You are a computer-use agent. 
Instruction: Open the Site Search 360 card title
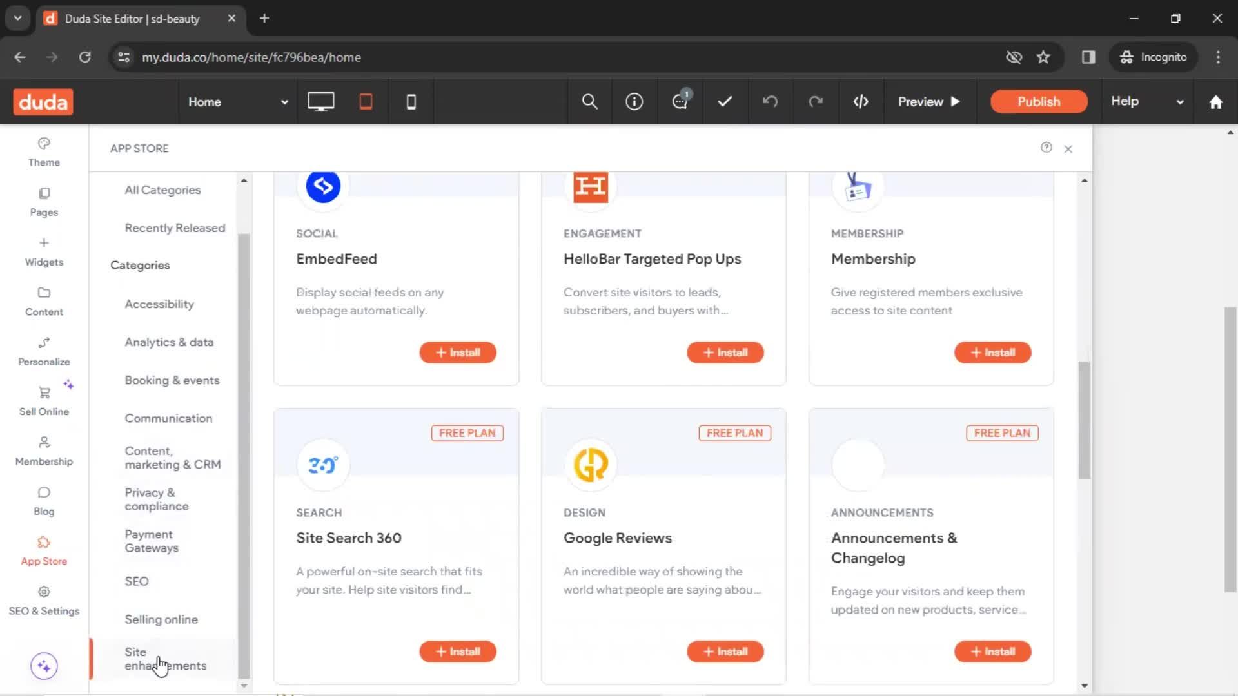(349, 538)
